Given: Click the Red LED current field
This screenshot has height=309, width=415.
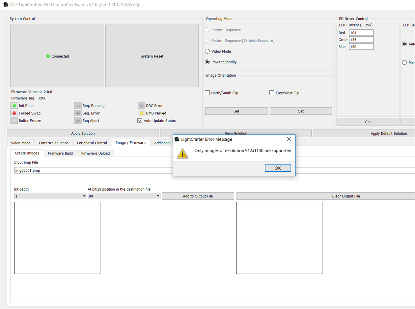Looking at the screenshot, I should [361, 33].
